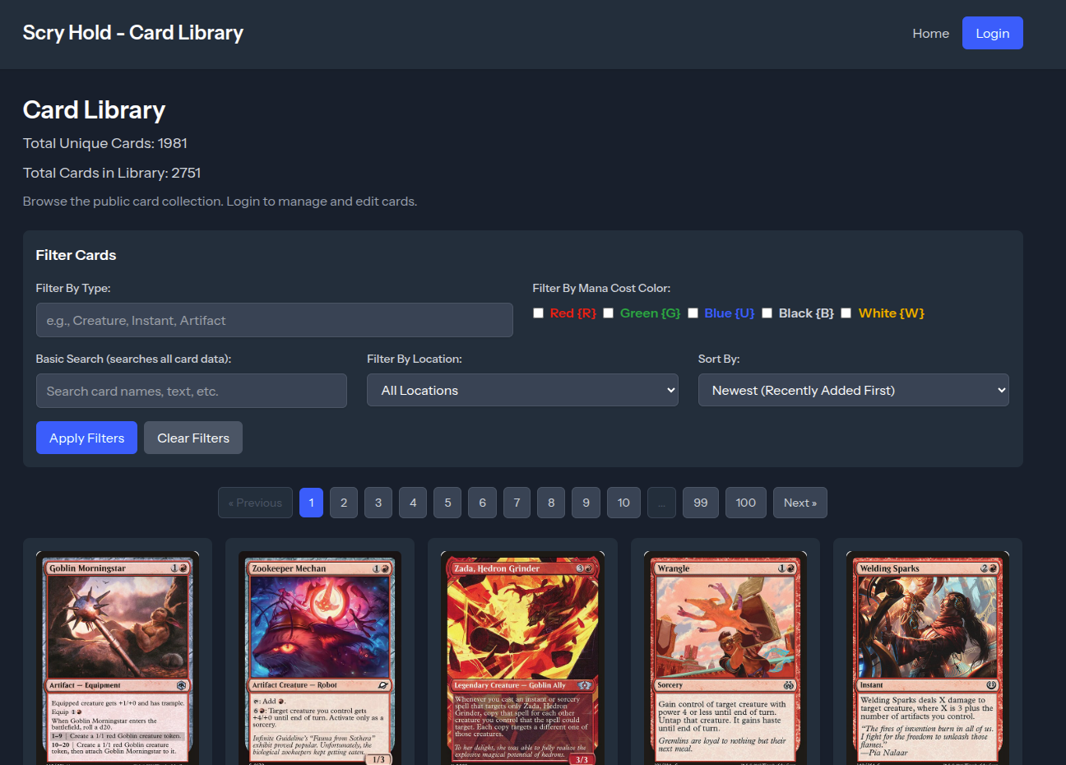Image resolution: width=1066 pixels, height=765 pixels.
Task: Go to the Next page
Action: tap(800, 503)
